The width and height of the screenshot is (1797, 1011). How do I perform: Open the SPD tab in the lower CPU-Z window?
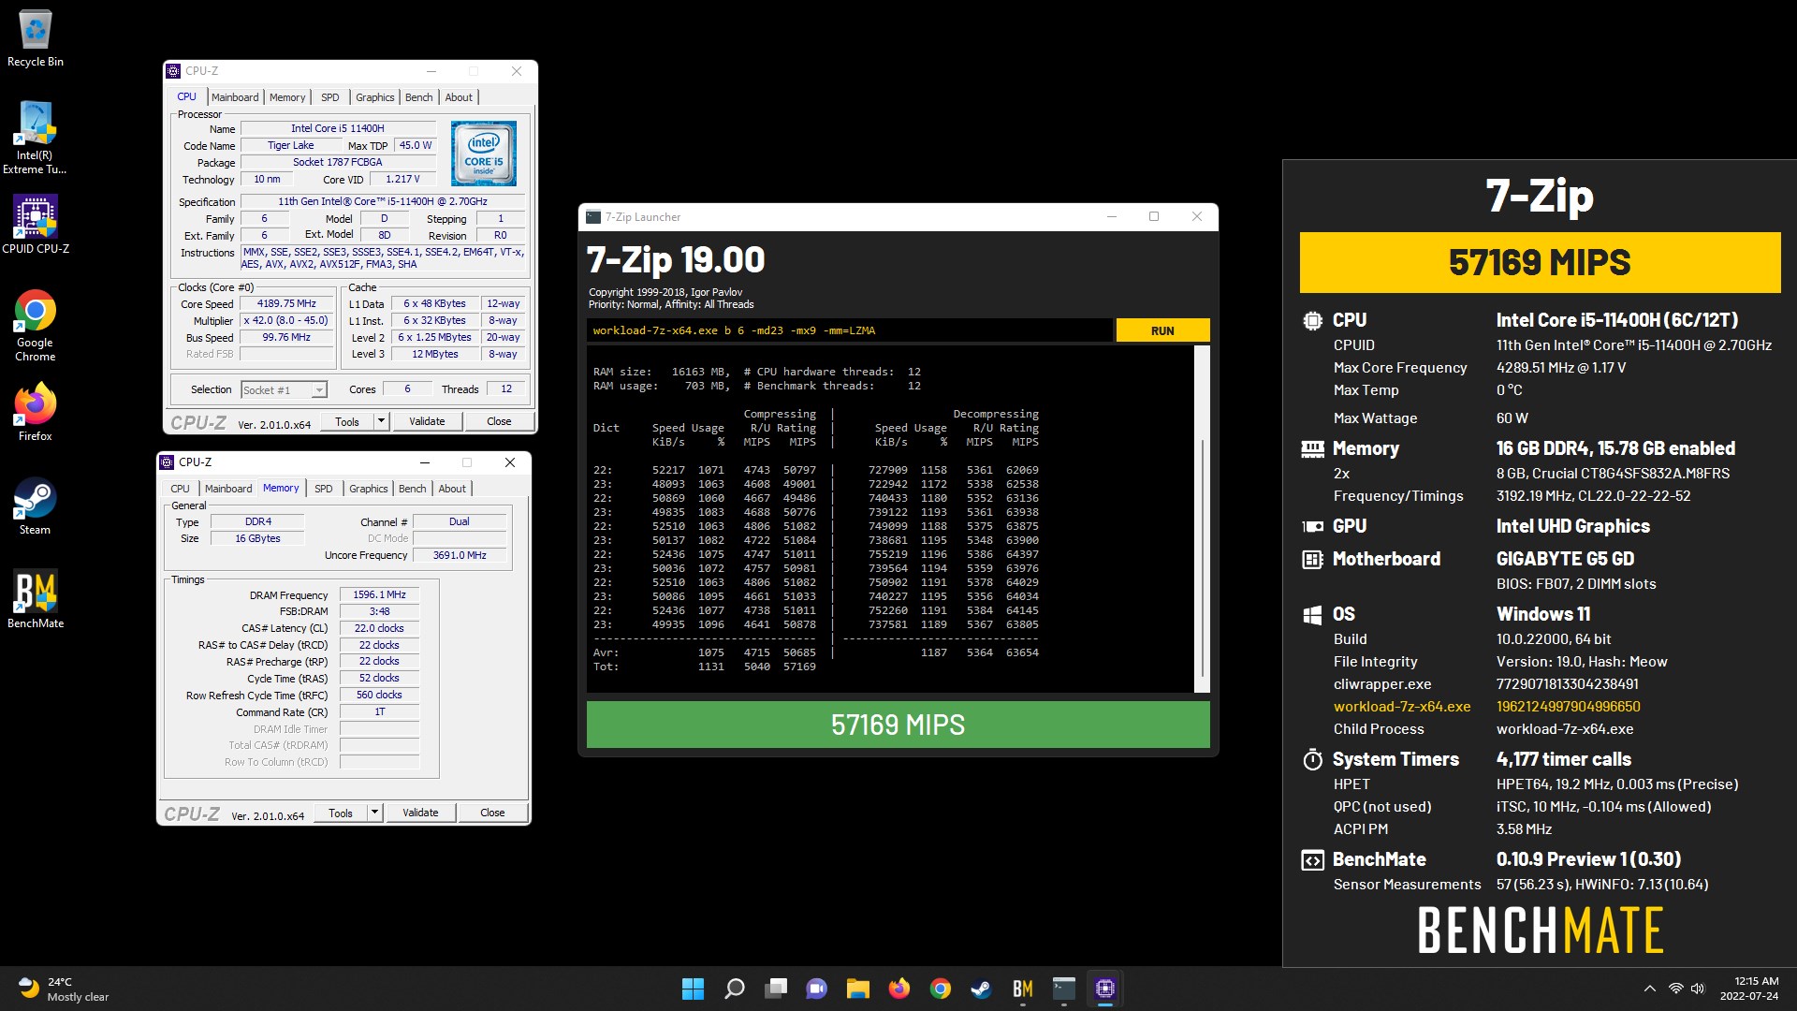[324, 489]
